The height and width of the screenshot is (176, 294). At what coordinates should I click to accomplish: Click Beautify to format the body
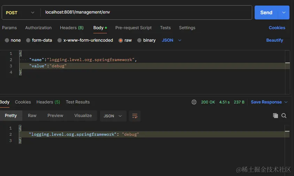tap(274, 40)
